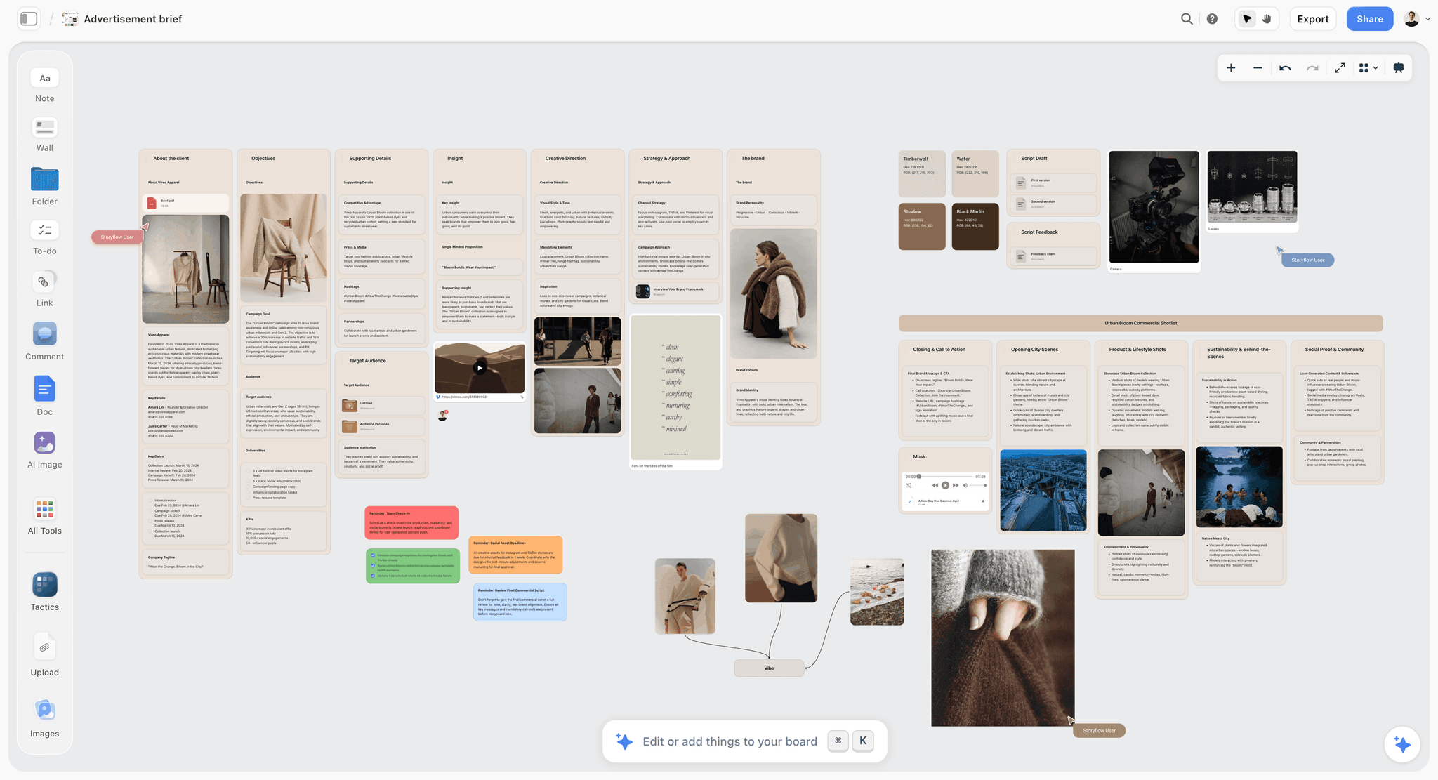Open the AI Image tool
The image size is (1438, 780).
click(x=44, y=450)
